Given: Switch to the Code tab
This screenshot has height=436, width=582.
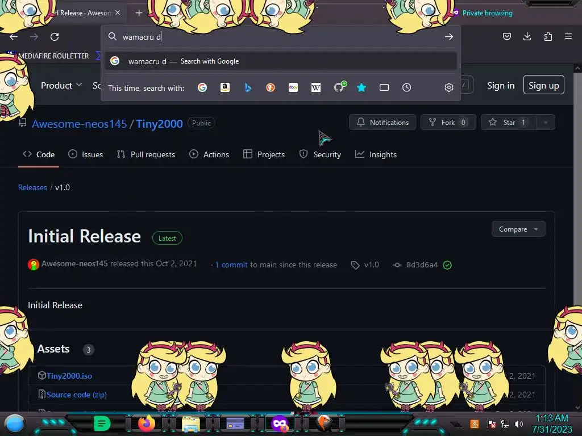Looking at the screenshot, I should pos(39,154).
